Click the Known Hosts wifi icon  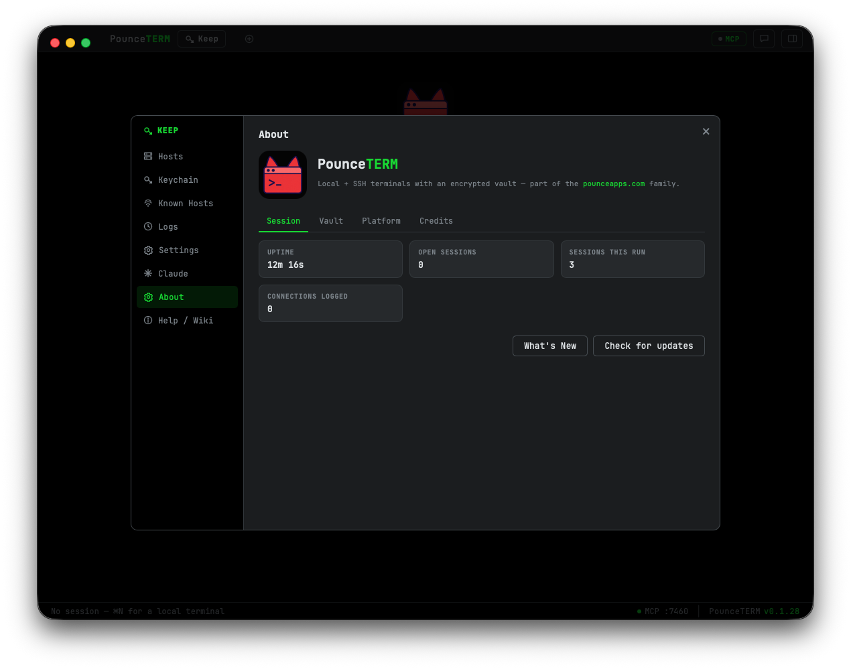(x=148, y=204)
